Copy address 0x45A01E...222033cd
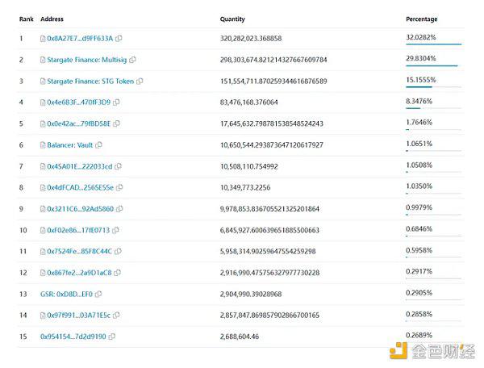This screenshot has height=368, width=484. click(x=119, y=166)
